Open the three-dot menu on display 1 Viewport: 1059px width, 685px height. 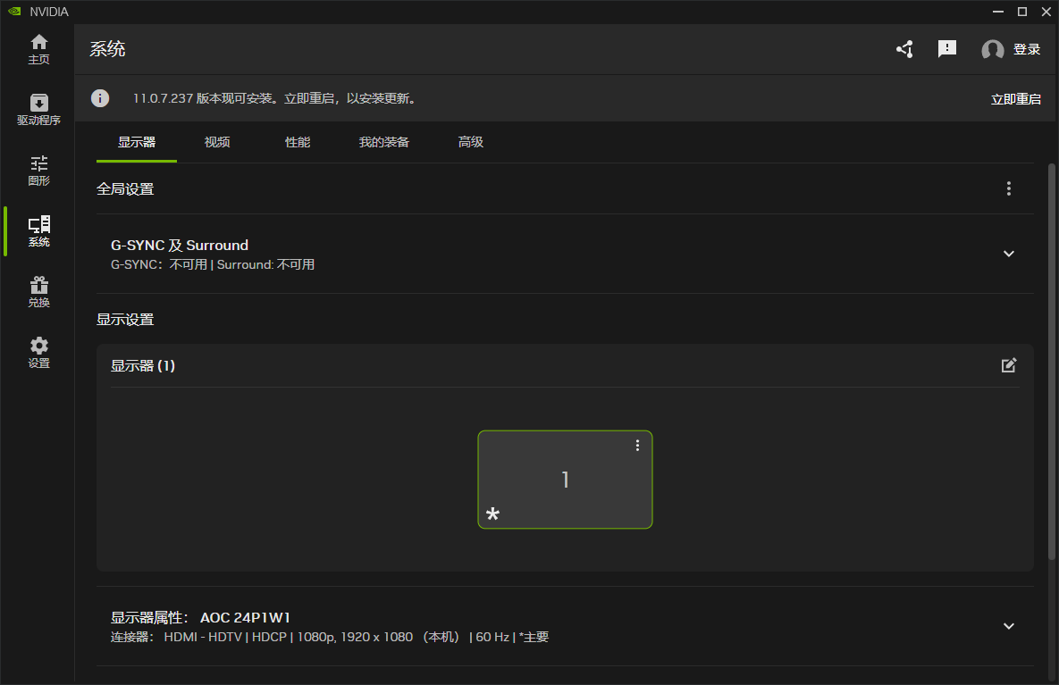(637, 444)
